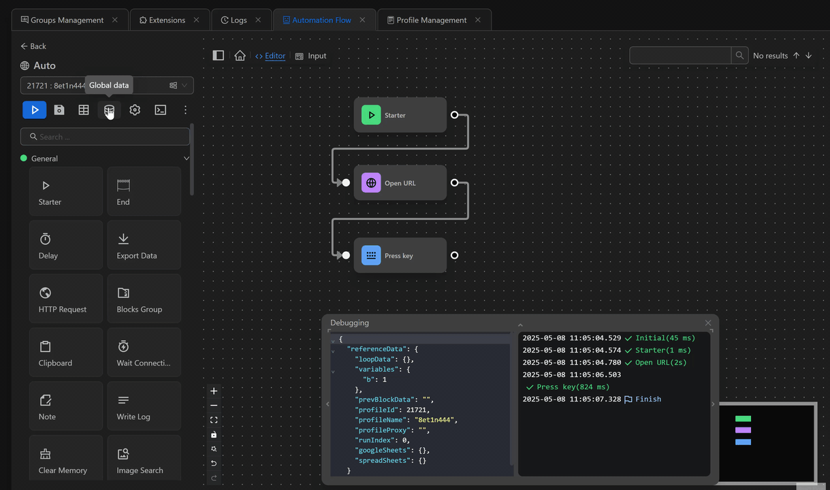This screenshot has height=490, width=830.
Task: Toggle the left sidebar panel icon
Action: (x=218, y=56)
